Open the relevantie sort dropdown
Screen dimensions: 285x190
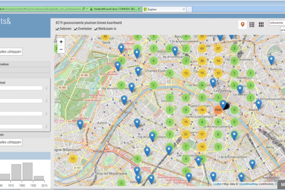[x=276, y=22]
